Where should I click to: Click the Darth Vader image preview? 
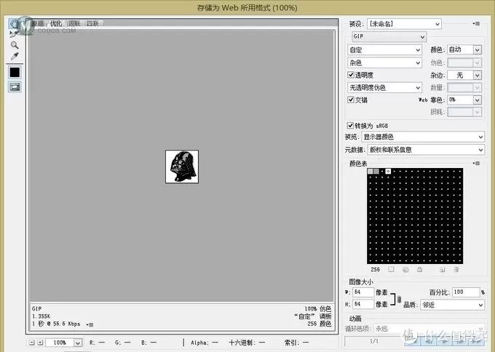(x=182, y=167)
